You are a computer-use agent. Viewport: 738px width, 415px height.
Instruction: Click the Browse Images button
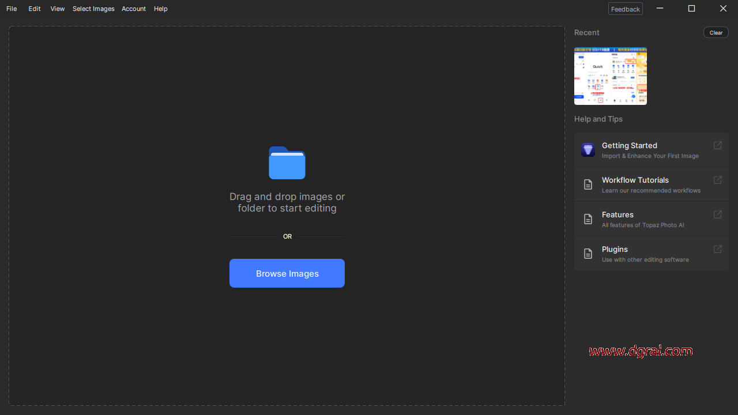coord(287,273)
